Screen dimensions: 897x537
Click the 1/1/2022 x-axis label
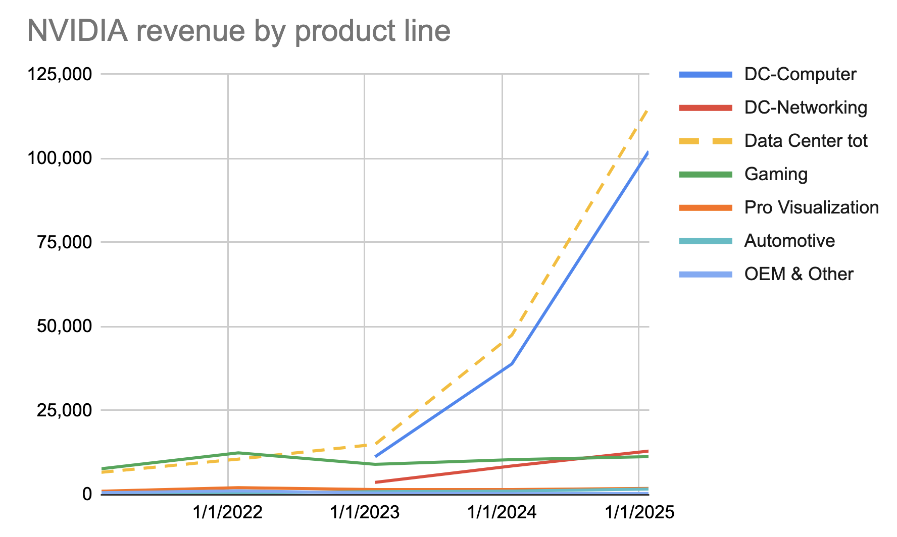click(x=228, y=513)
